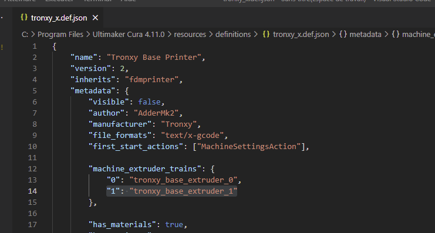Click the C: breadcrumb segment

click(25, 35)
